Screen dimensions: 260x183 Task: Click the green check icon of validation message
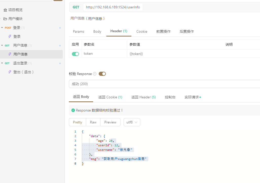coord(73,110)
